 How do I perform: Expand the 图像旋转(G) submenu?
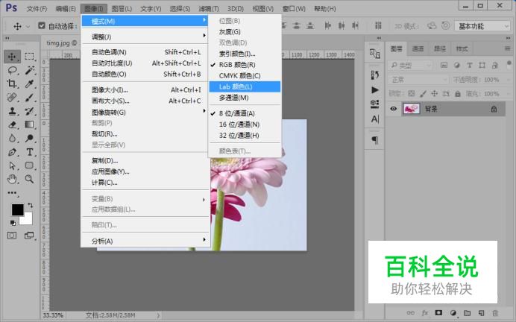pyautogui.click(x=146, y=112)
